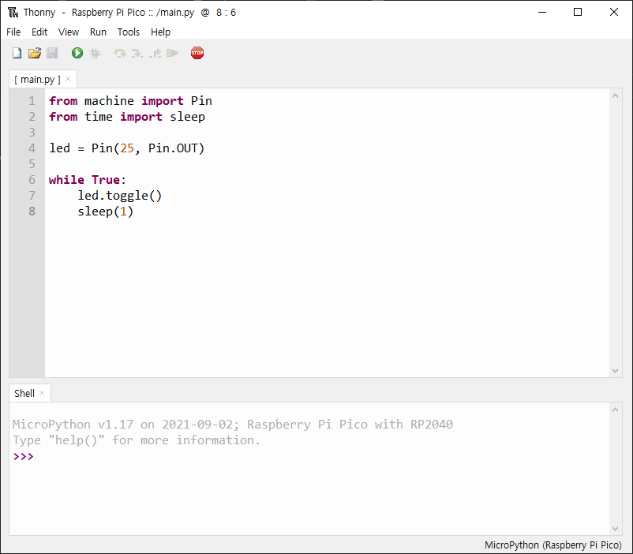Screen dimensions: 633x554
Task: Run current script with green play button
Action: click(77, 53)
